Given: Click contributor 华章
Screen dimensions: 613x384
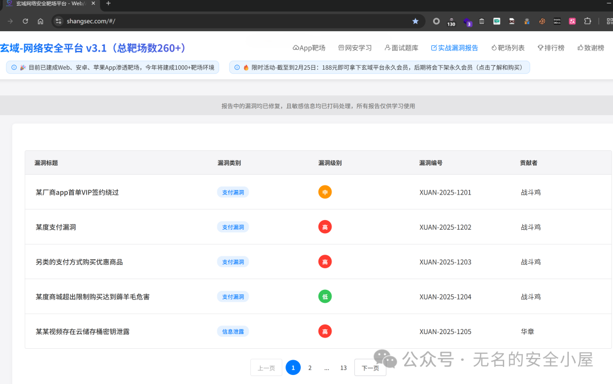Looking at the screenshot, I should [x=527, y=331].
